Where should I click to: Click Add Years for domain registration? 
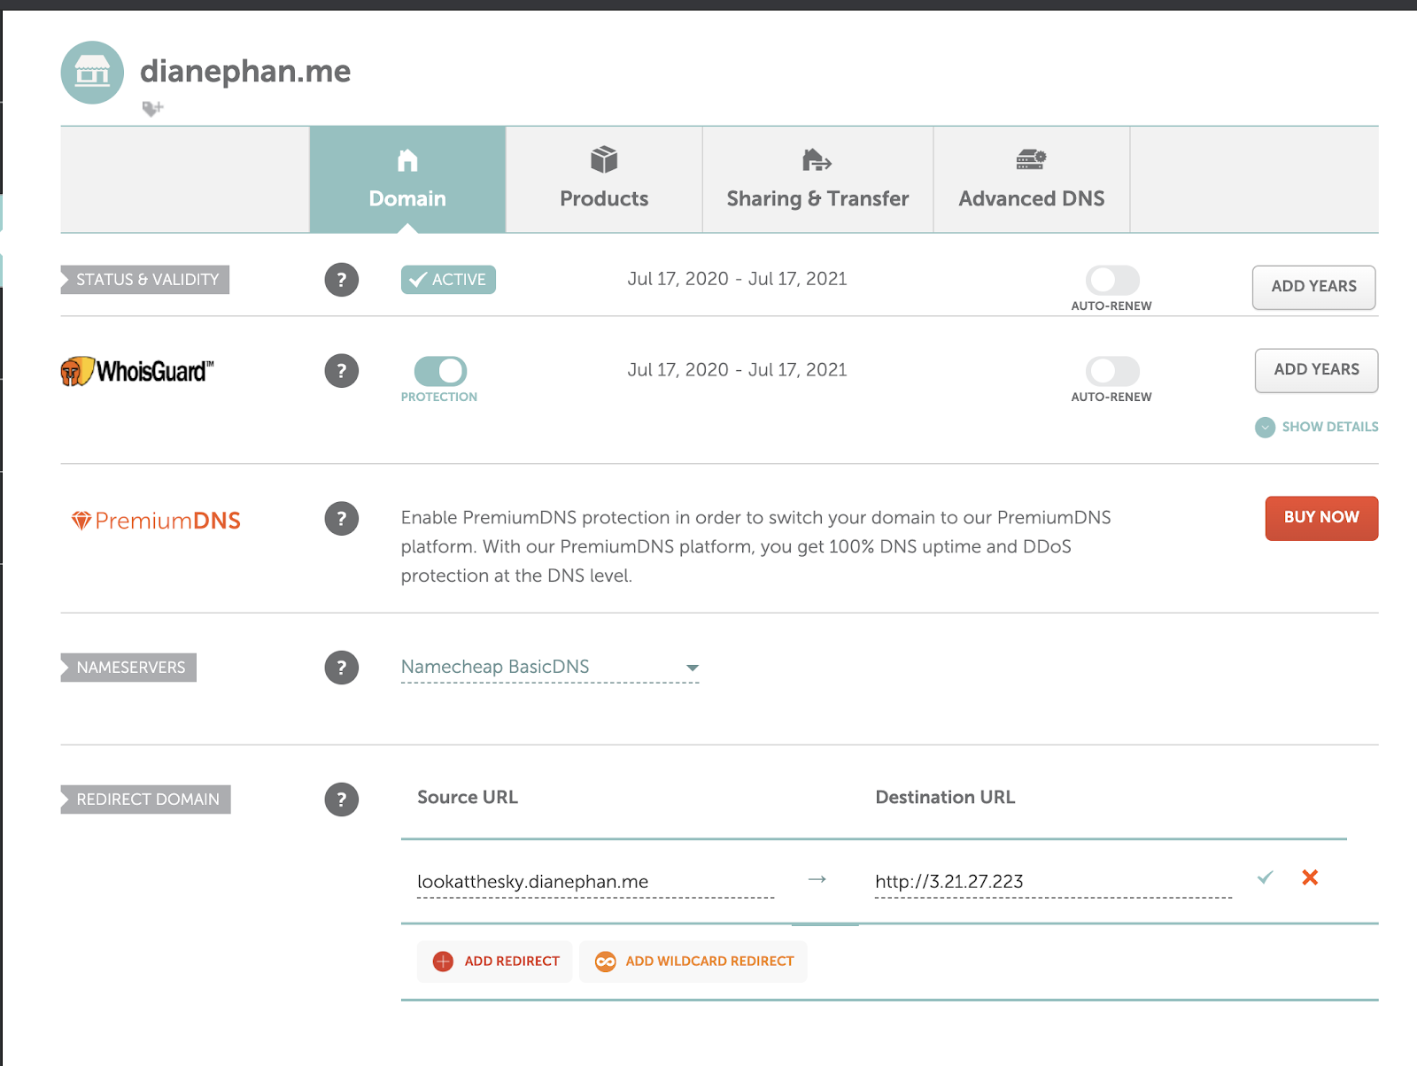(x=1314, y=287)
